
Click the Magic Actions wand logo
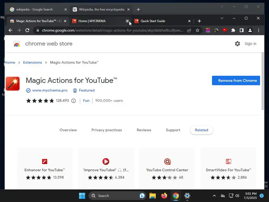(x=13, y=84)
